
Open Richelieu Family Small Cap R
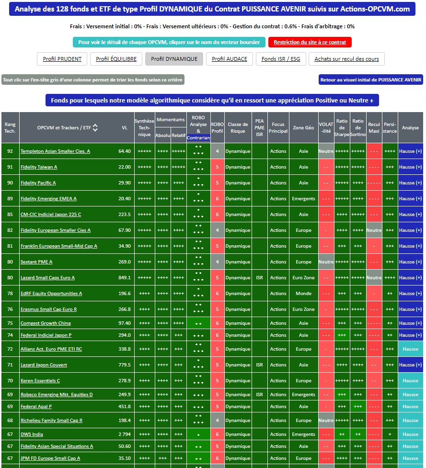pos(51,421)
